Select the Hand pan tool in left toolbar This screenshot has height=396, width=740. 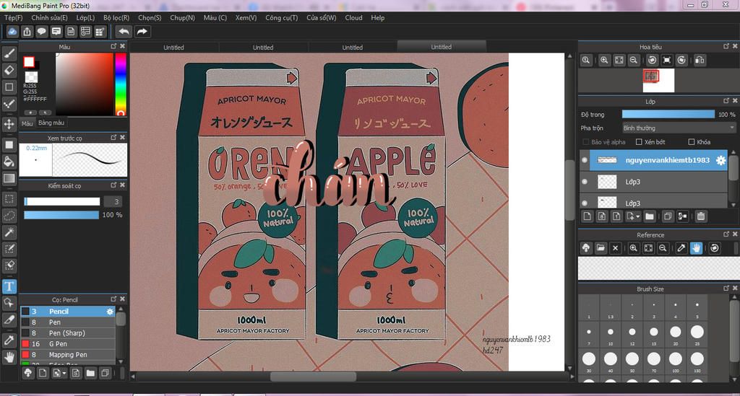(9, 357)
